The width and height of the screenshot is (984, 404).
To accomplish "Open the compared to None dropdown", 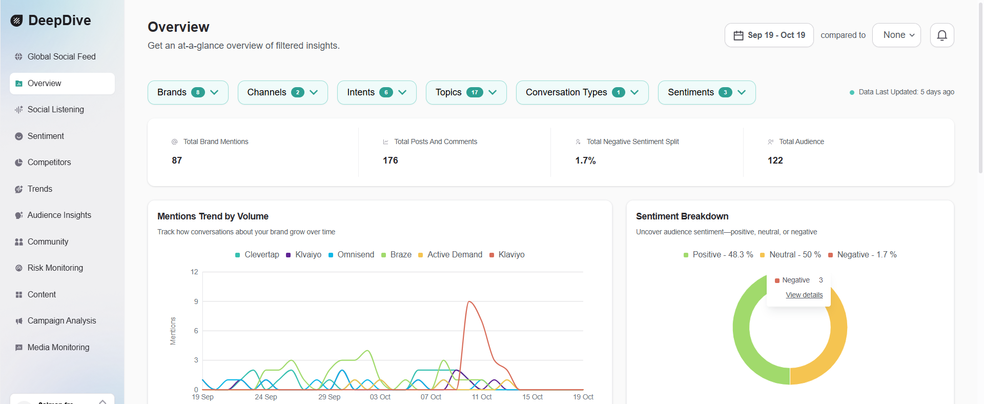I will pyautogui.click(x=896, y=35).
